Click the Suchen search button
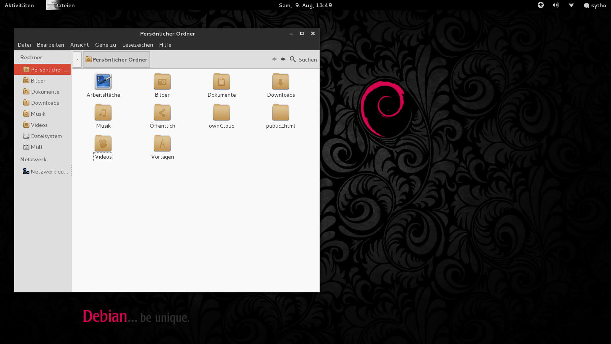Screen dimensions: 611x344 [x=303, y=60]
